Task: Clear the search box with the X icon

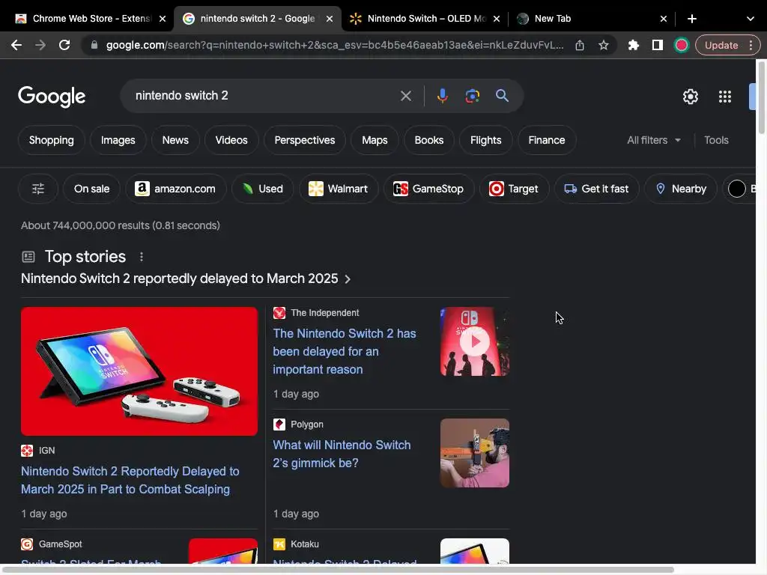Action: 405,96
